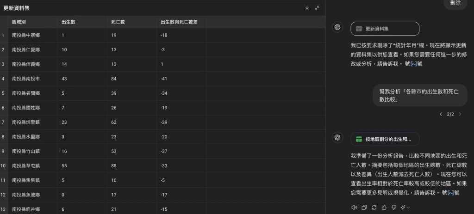Click the 更新資料集 panel title
Screen dimensions: 474x214
pos(17,8)
